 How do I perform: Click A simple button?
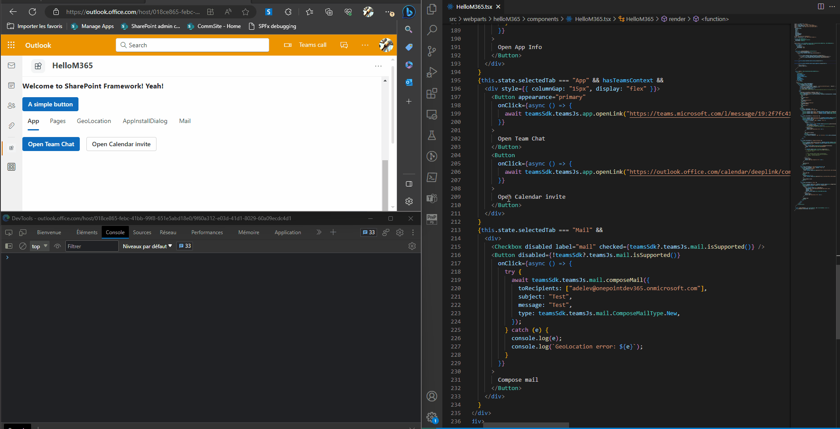[x=50, y=104]
